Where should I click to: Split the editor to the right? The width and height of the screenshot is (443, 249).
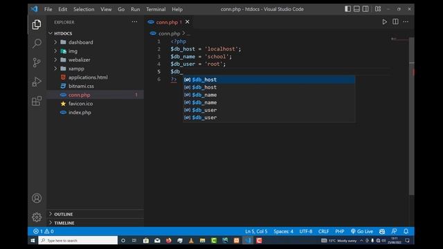(395, 21)
